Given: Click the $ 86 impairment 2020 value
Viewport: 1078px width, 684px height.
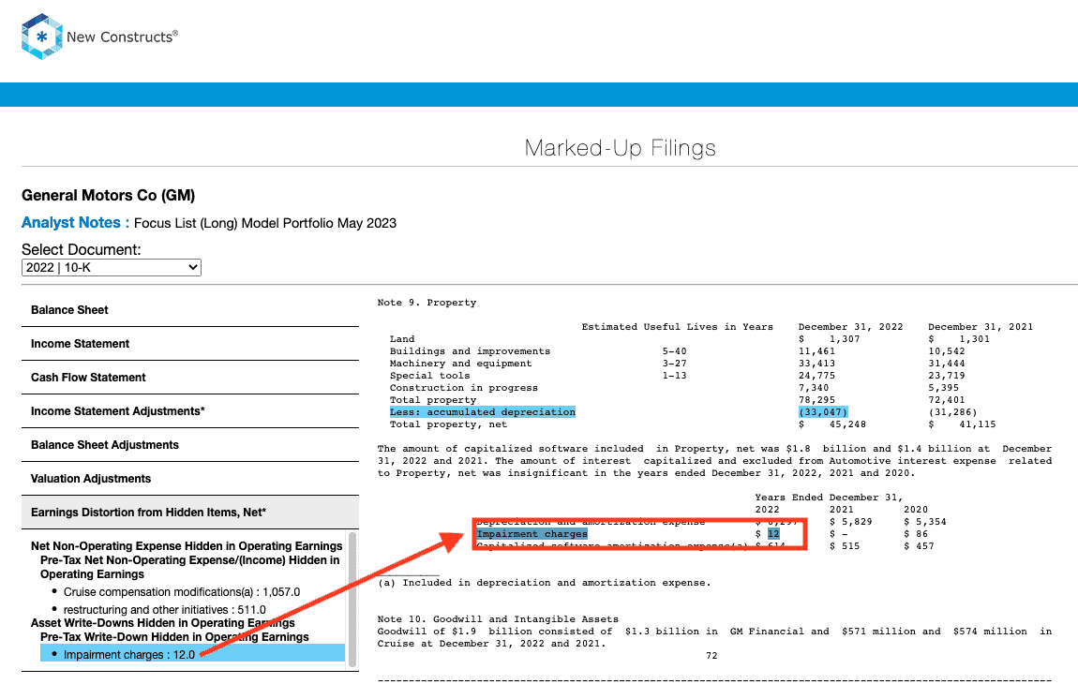Looking at the screenshot, I should tap(916, 534).
